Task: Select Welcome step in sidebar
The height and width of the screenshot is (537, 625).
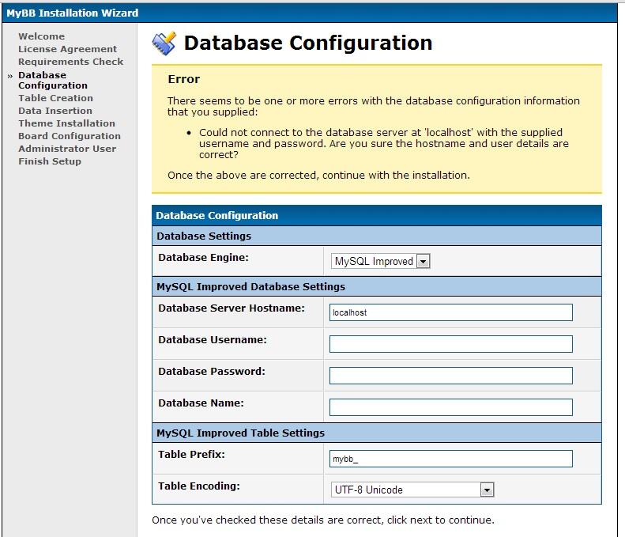Action: [41, 36]
